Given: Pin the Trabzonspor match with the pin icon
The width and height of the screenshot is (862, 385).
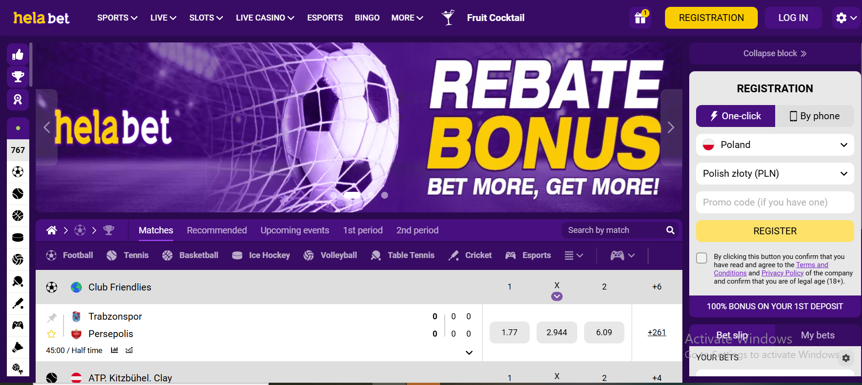Looking at the screenshot, I should 52,317.
